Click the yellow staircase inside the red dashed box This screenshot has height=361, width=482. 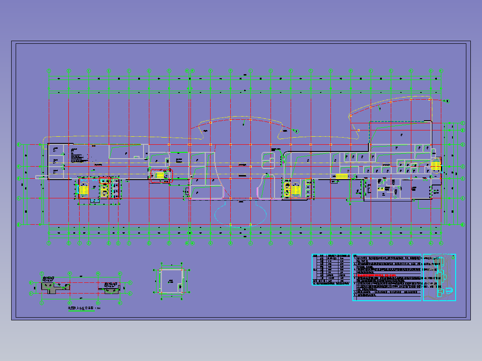tap(160, 176)
